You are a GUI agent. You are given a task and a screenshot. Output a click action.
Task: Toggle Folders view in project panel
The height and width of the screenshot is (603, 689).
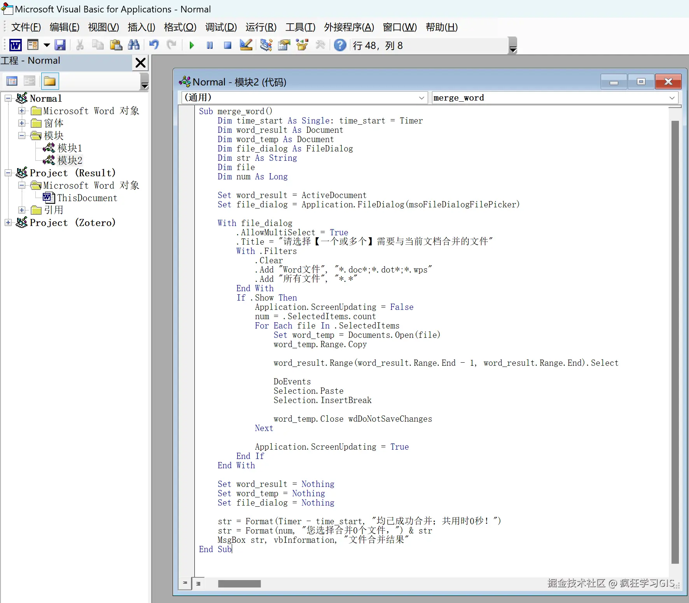(x=50, y=81)
